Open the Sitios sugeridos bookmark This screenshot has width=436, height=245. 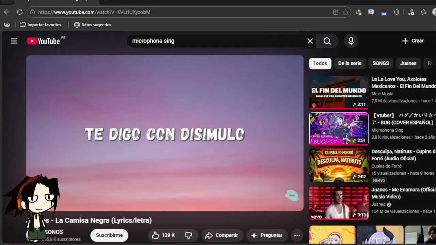[93, 24]
